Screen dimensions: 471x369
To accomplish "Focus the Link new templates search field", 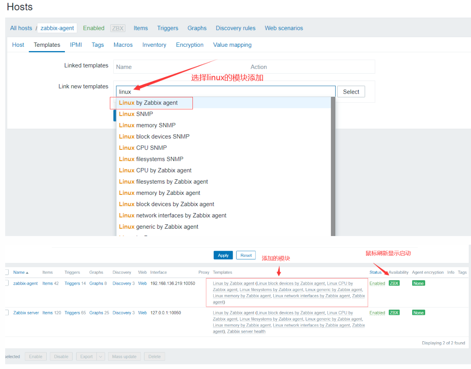I will pyautogui.click(x=226, y=92).
